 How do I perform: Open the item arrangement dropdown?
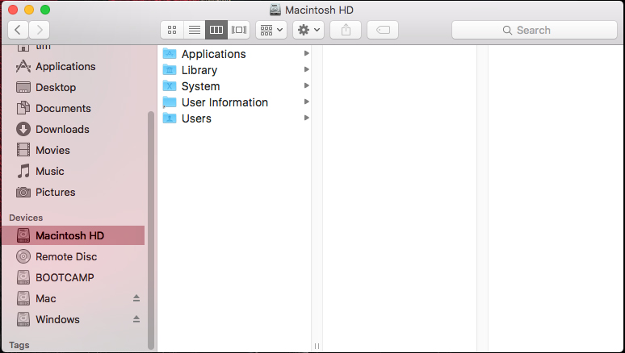(x=271, y=30)
